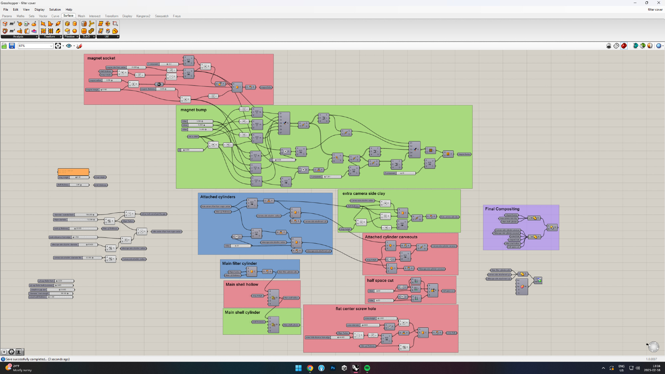Switch to the Intersect tab
This screenshot has width=665, height=374.
tap(95, 16)
